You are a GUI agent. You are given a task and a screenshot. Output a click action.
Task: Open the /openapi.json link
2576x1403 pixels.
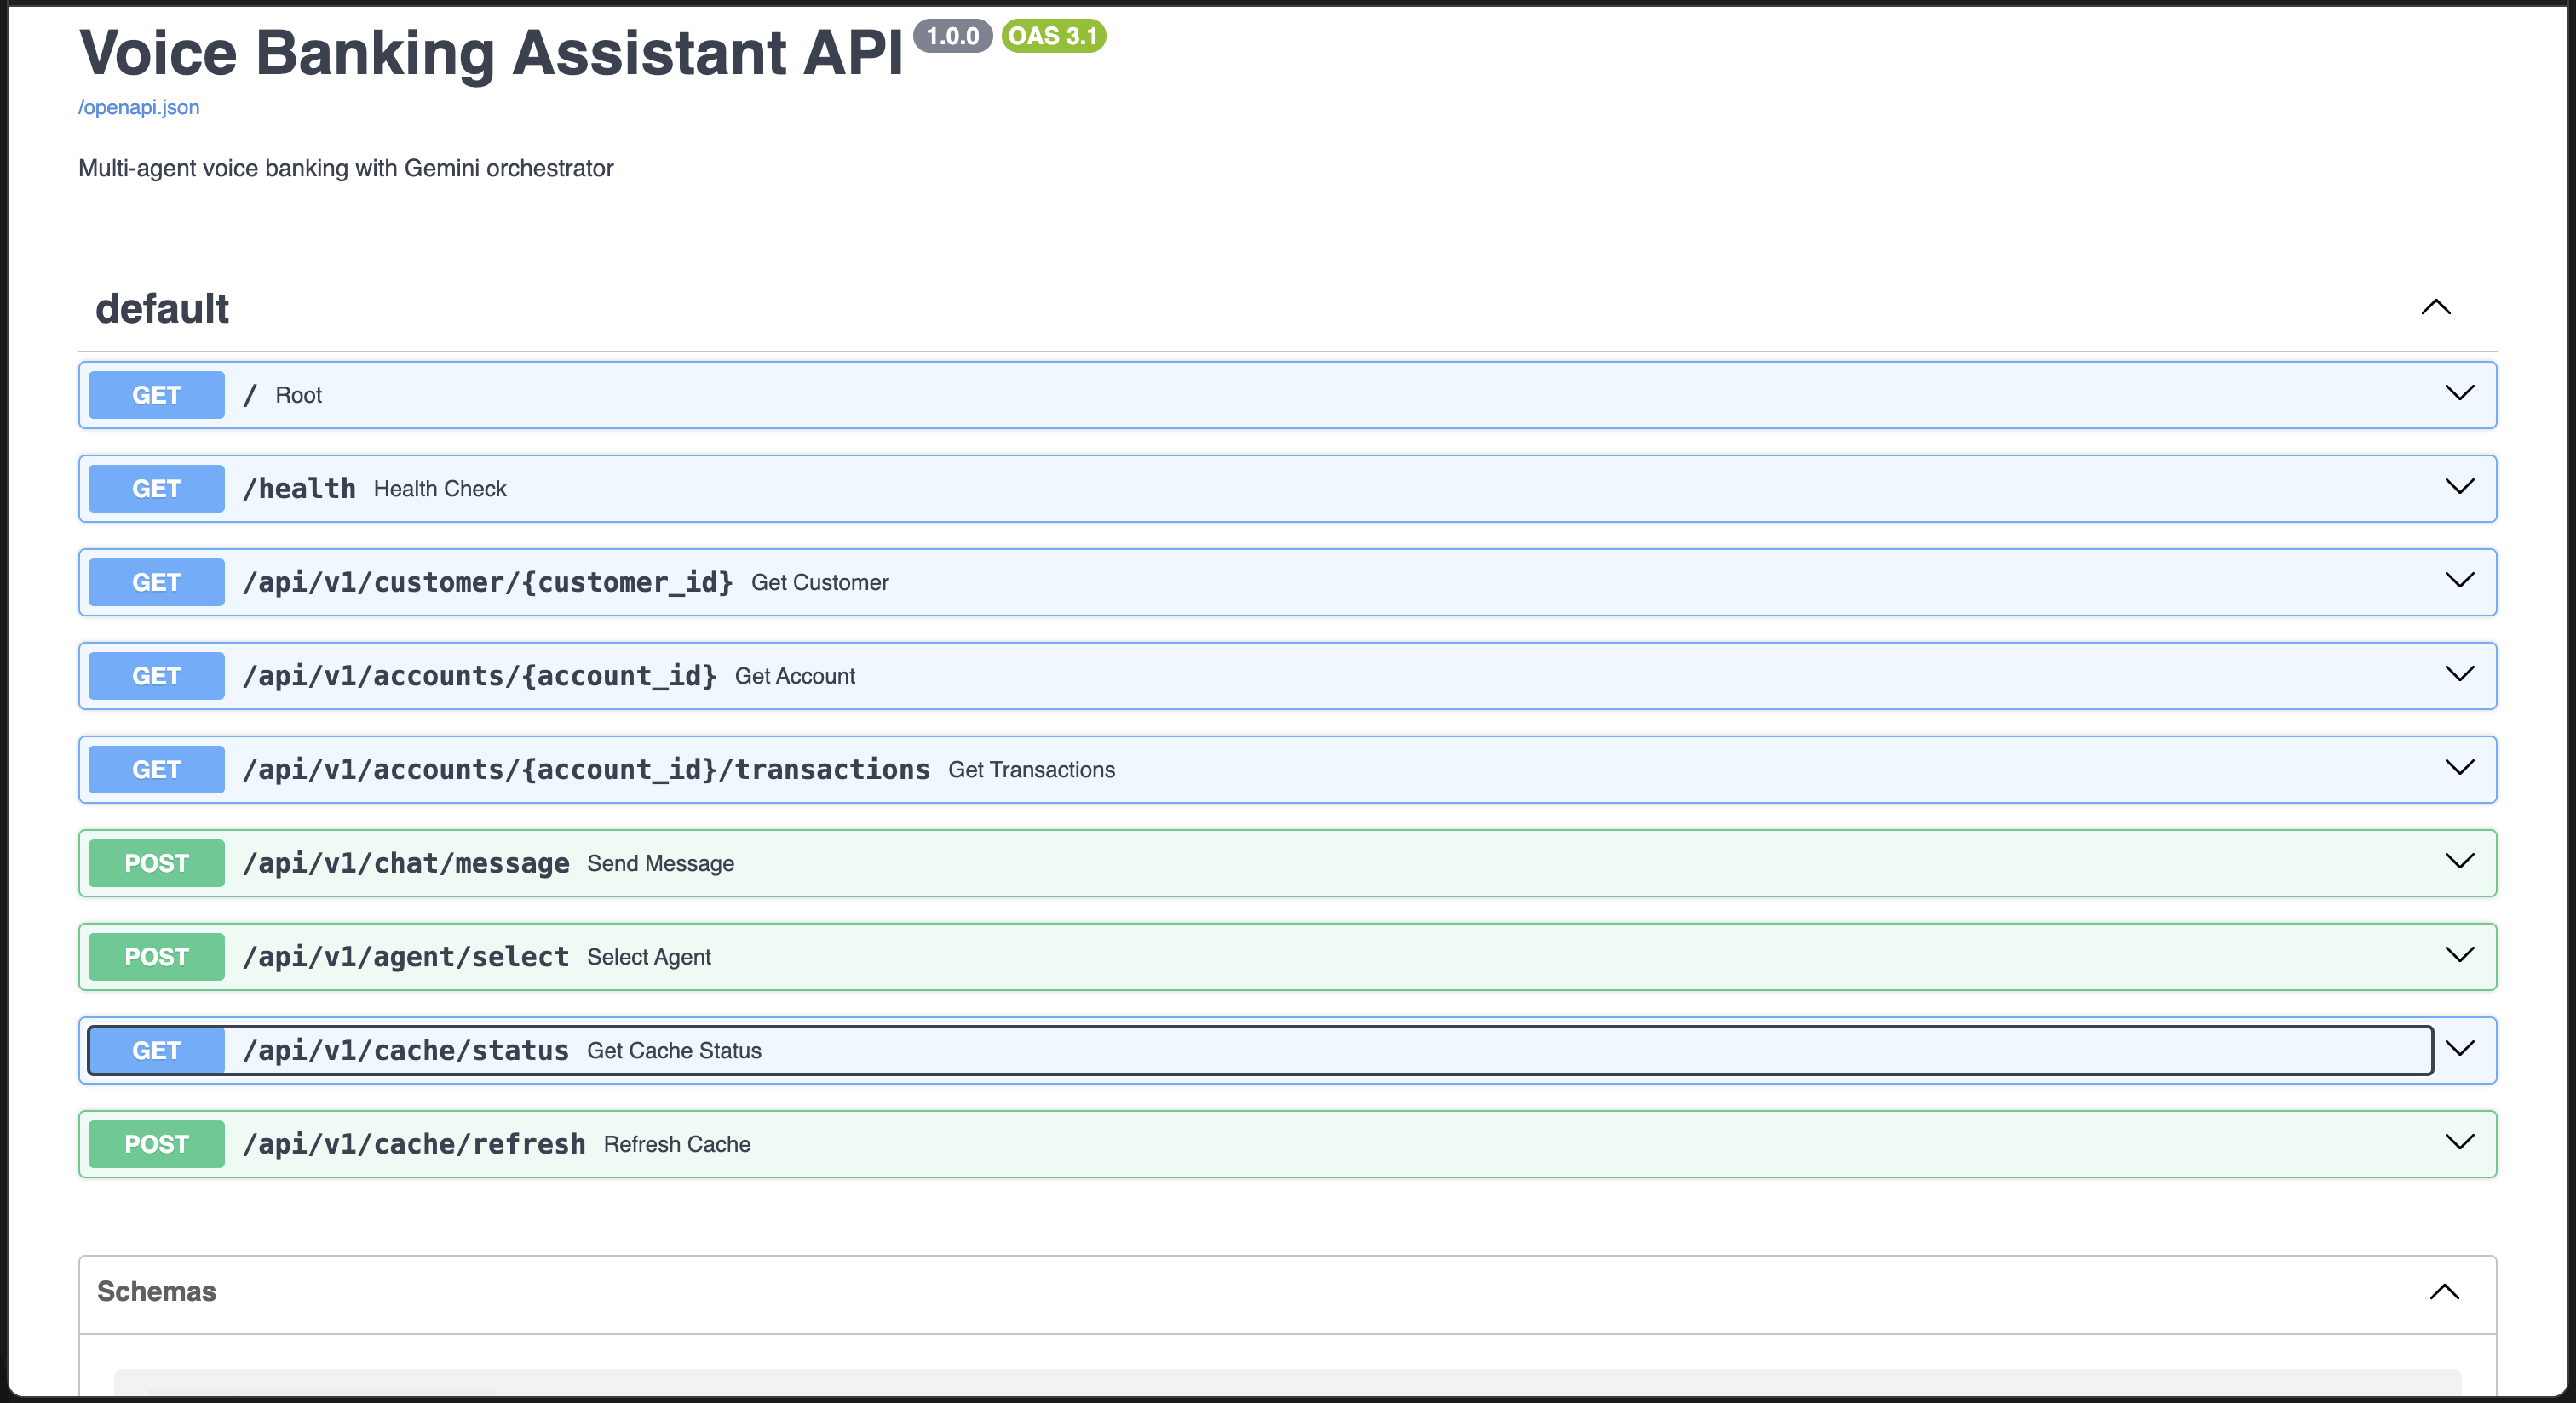[139, 107]
